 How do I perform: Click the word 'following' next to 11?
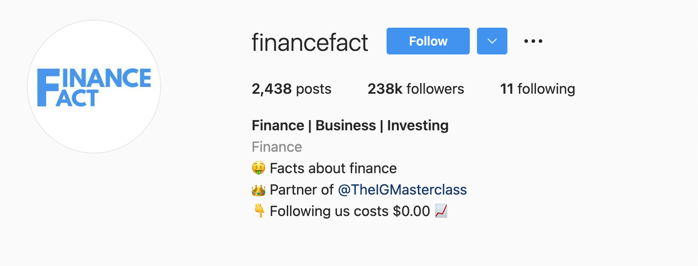[x=546, y=89]
